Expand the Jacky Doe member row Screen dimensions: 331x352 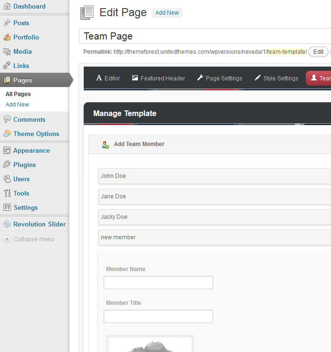click(214, 217)
